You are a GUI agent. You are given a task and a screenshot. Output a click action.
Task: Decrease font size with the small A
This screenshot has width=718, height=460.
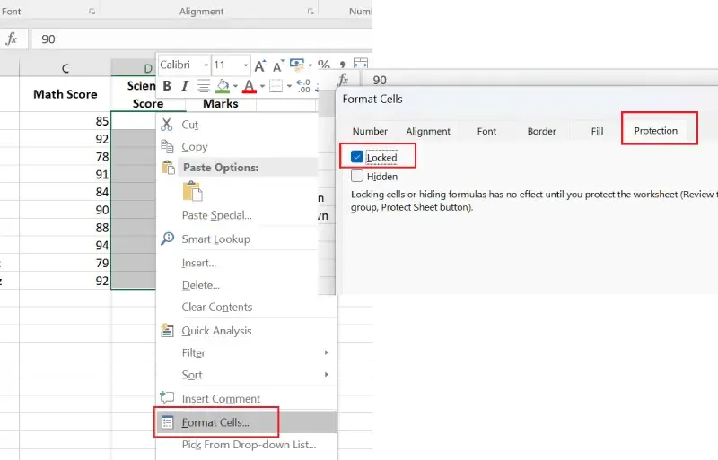pos(277,66)
